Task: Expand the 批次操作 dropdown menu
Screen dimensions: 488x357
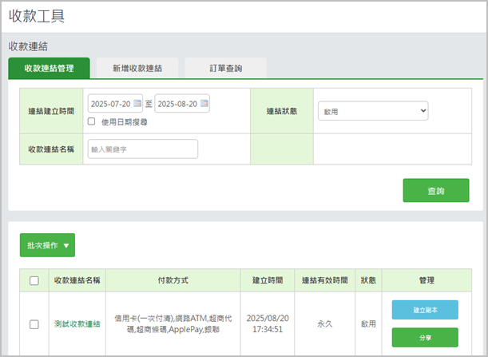Action: (x=47, y=245)
